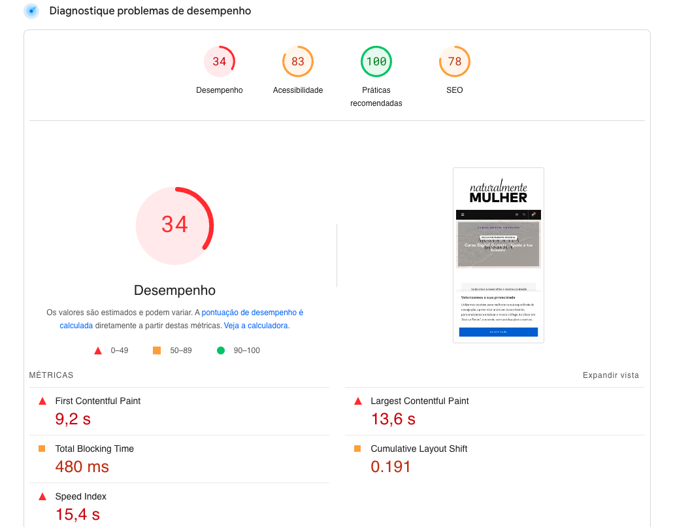Click the large performance gauge showing 34
Viewport: 673px width, 527px height.
[x=174, y=225]
